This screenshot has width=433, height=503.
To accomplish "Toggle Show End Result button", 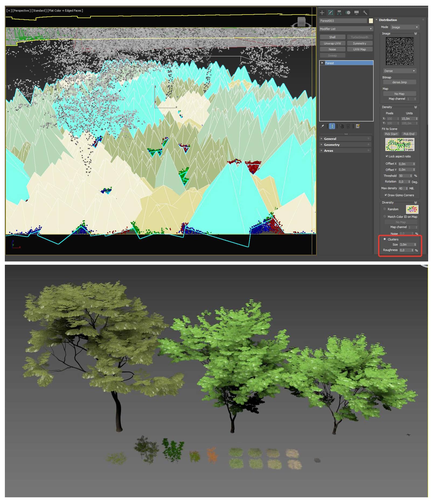I will point(332,126).
